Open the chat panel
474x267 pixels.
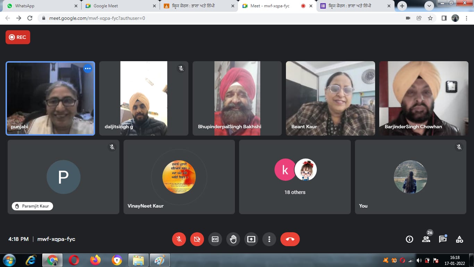click(x=443, y=239)
